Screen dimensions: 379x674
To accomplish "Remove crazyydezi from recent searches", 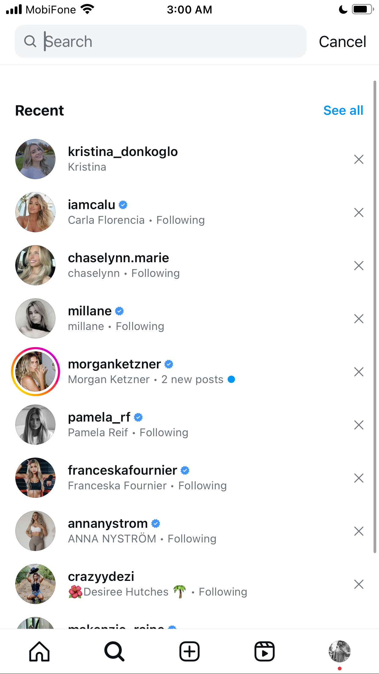I will click(x=359, y=584).
